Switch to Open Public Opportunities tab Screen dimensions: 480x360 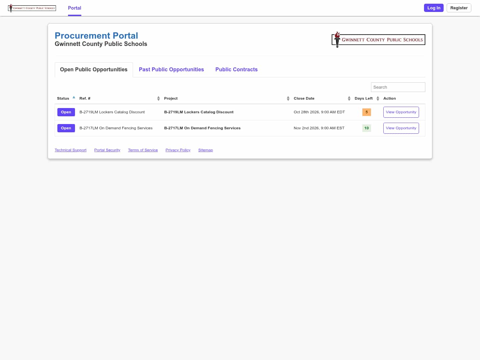(94, 70)
